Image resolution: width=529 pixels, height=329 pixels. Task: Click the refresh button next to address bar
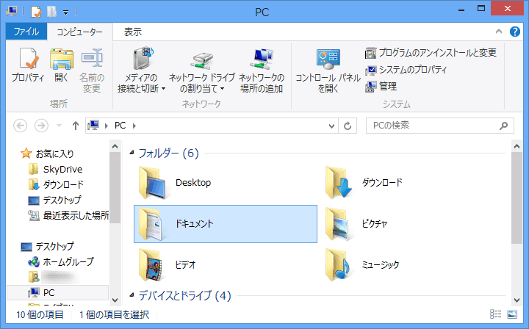pyautogui.click(x=348, y=126)
